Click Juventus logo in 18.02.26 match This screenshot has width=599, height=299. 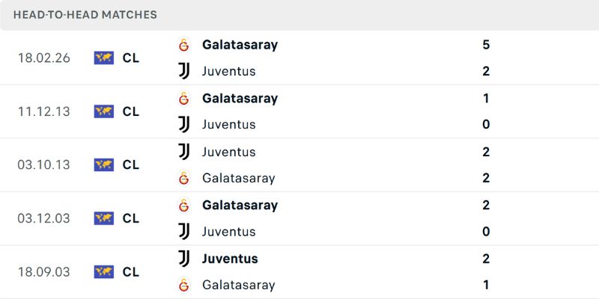point(184,71)
